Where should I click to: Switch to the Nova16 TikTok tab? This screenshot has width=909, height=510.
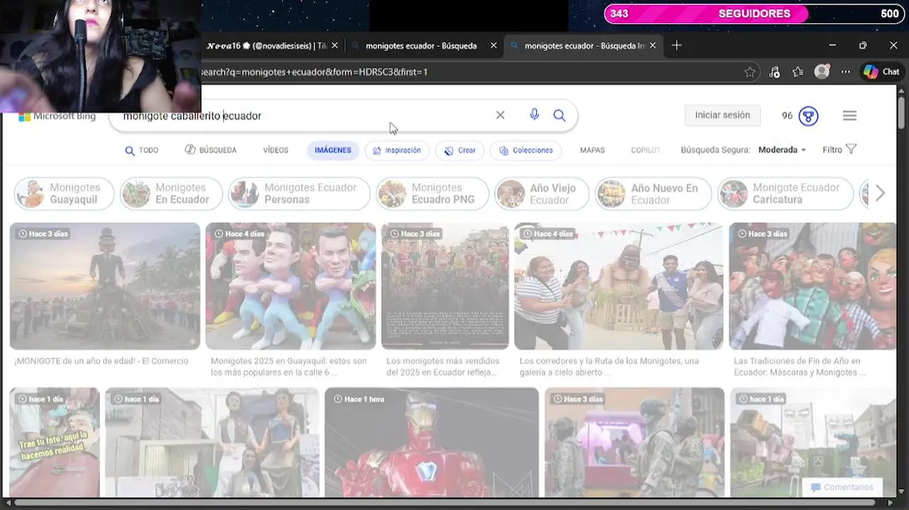pos(267,45)
